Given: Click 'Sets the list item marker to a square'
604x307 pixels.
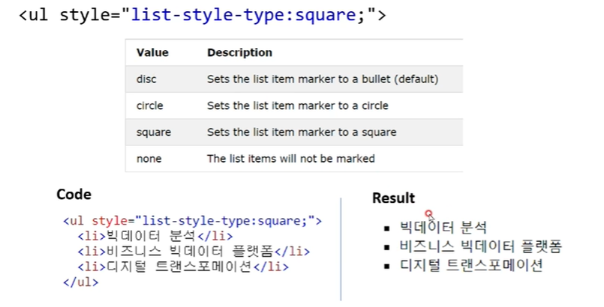Looking at the screenshot, I should click(302, 133).
